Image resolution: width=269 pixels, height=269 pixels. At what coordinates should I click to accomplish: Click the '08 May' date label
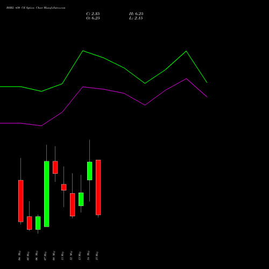coord(54,256)
